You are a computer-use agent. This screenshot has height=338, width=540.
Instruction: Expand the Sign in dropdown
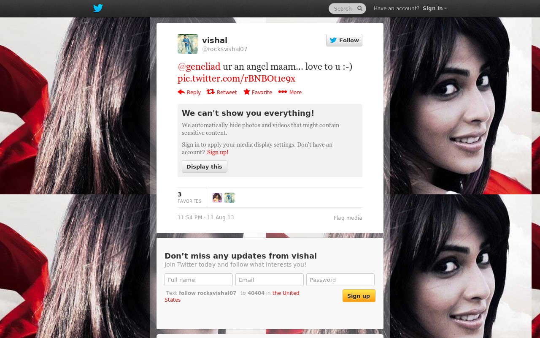(435, 8)
